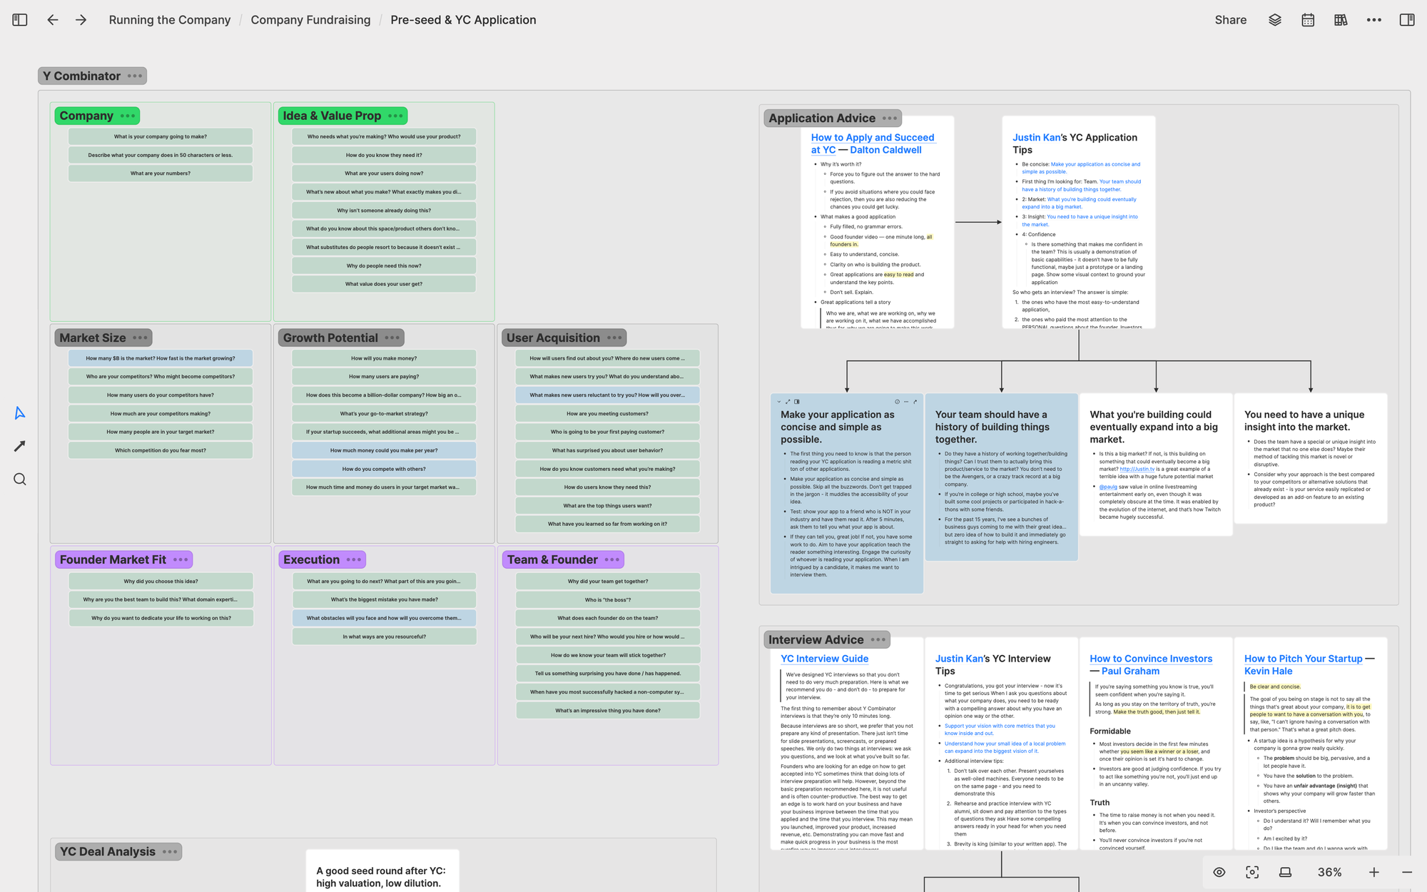Click the zoom in plus button
The image size is (1427, 892).
coord(1374,872)
